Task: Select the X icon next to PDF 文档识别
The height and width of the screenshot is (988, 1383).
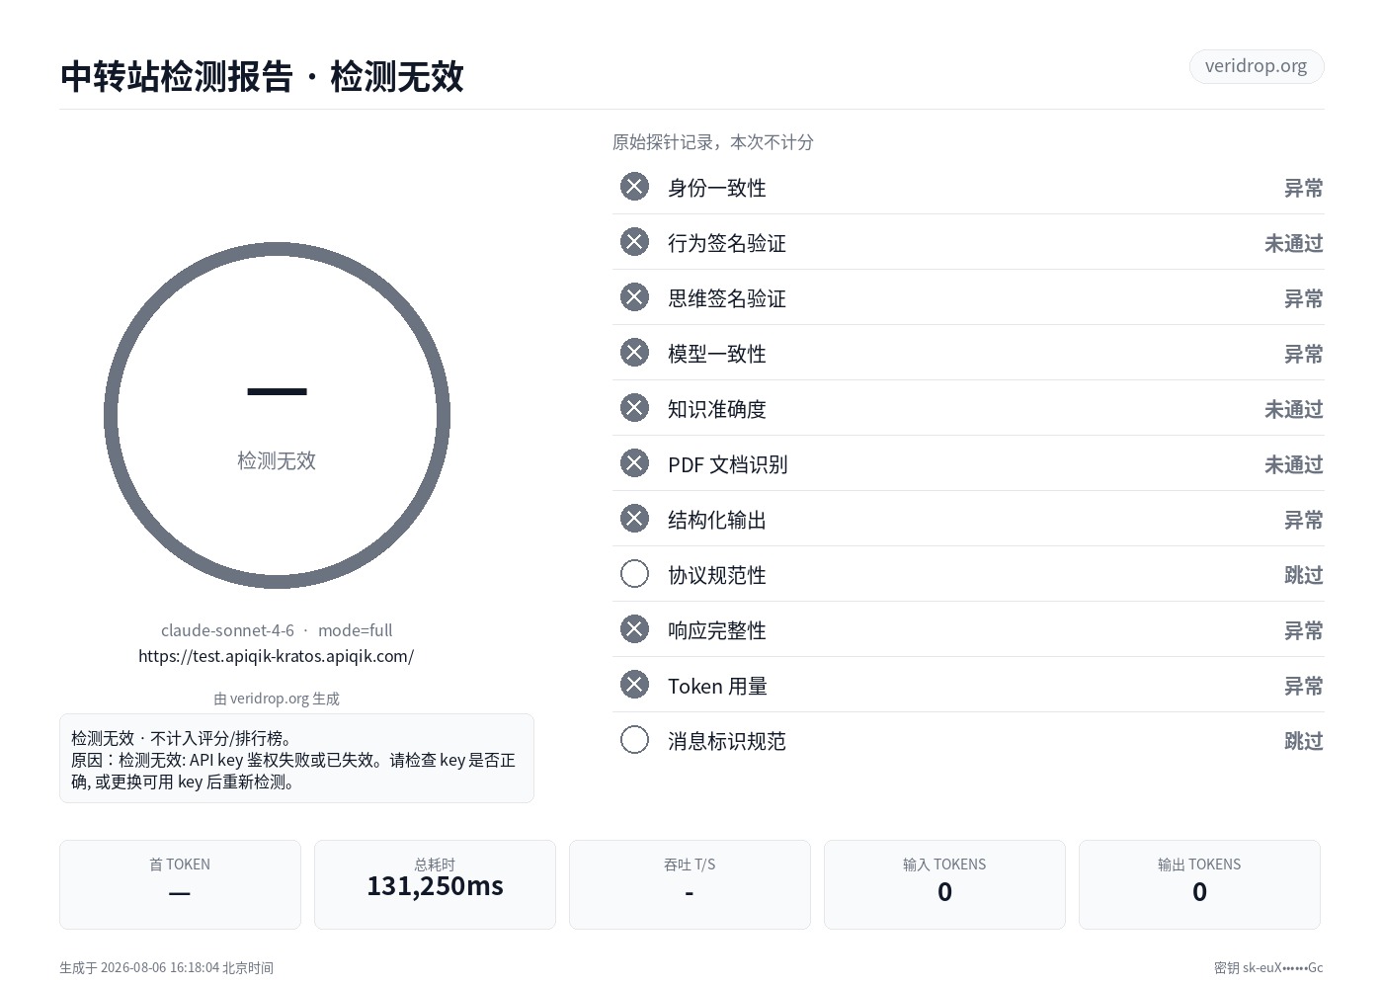Action: (634, 463)
